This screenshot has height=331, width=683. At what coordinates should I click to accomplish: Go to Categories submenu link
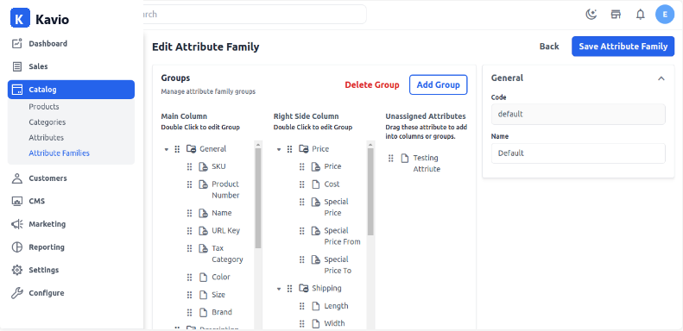pyautogui.click(x=47, y=122)
